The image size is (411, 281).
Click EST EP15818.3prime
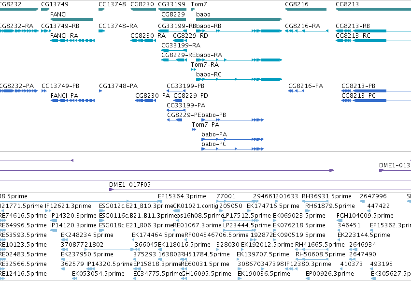click(x=157, y=264)
